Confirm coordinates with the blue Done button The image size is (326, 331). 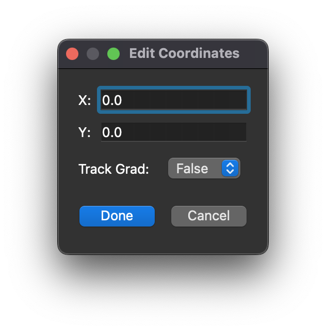click(x=117, y=216)
